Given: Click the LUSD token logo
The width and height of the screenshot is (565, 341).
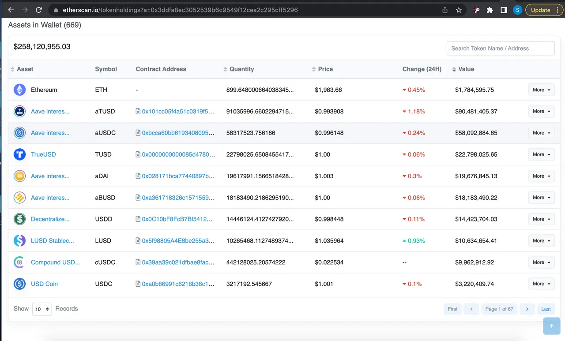Looking at the screenshot, I should pos(19,241).
